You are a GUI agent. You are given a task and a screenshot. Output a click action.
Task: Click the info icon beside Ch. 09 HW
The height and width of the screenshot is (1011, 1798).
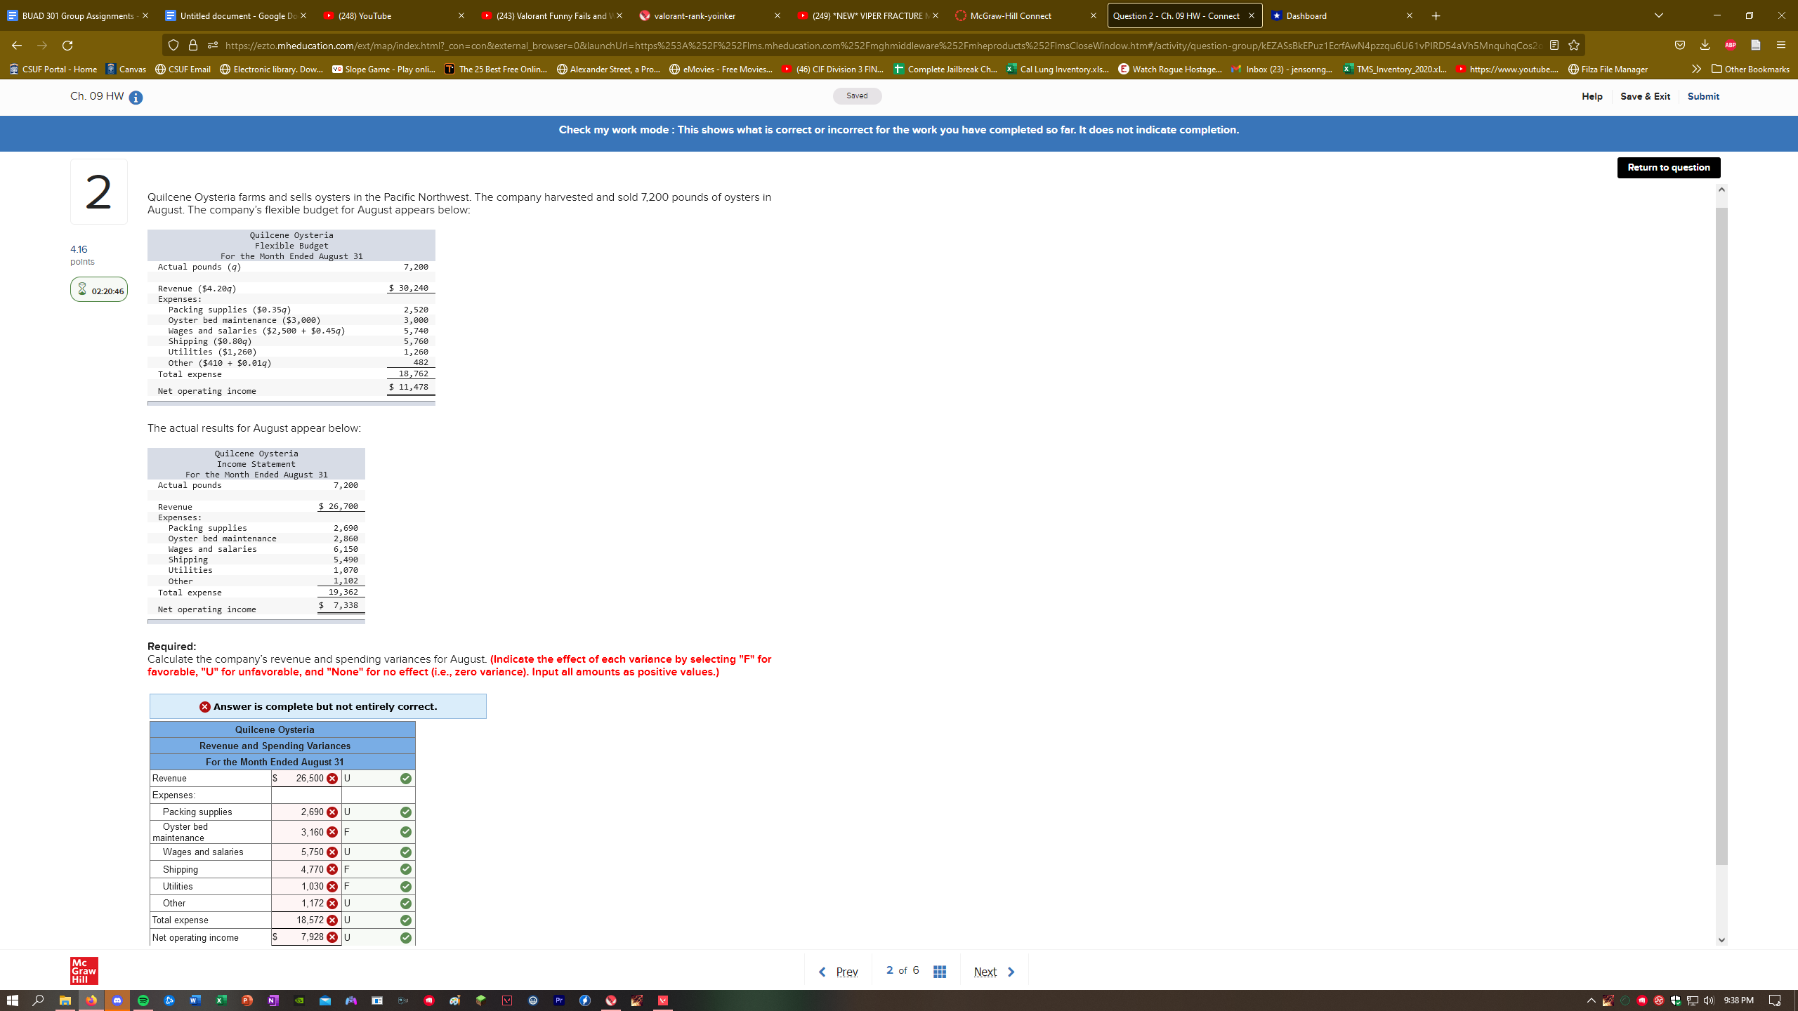[x=134, y=98]
